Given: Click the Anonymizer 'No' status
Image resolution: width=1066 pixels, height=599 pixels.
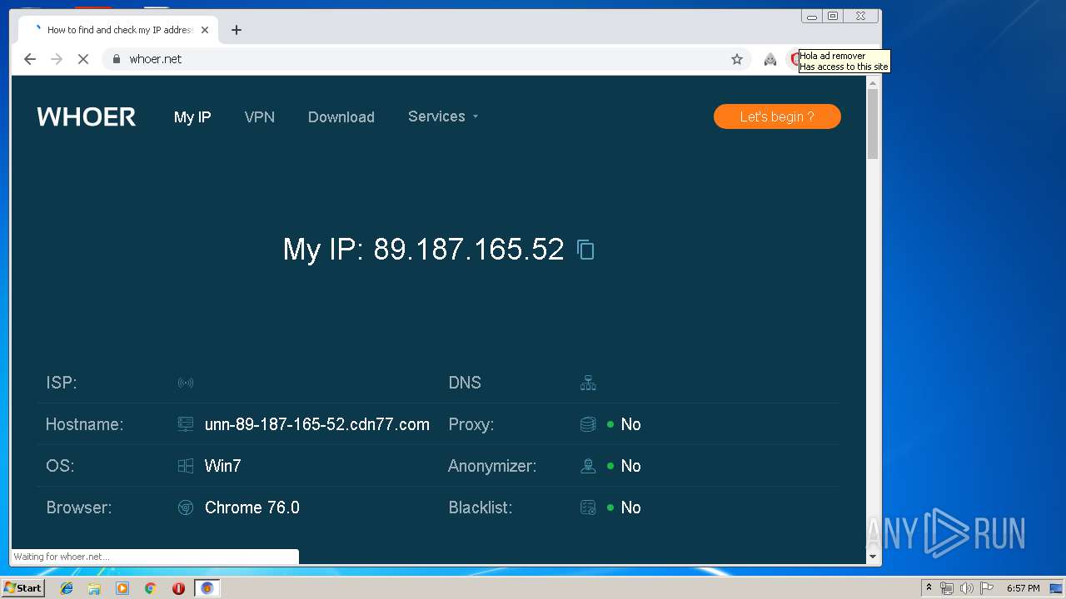Looking at the screenshot, I should (x=630, y=466).
